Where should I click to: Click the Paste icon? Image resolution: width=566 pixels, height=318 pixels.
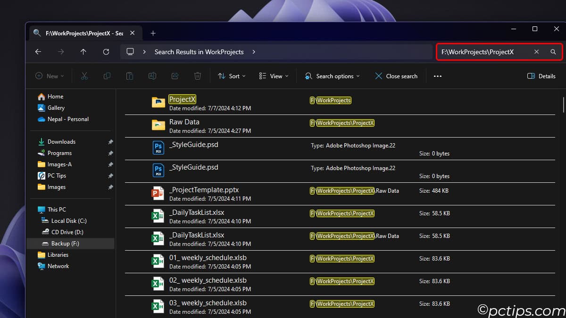130,76
